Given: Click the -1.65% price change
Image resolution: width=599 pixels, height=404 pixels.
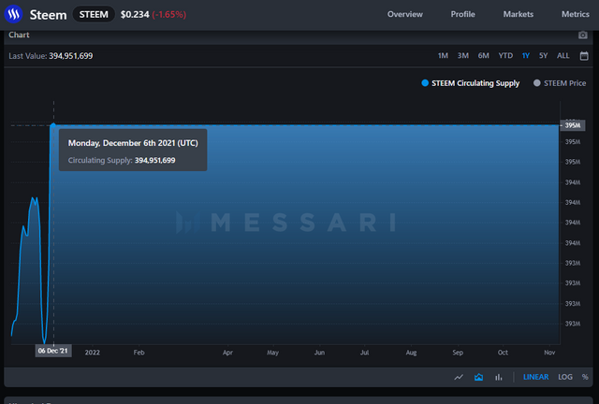Looking at the screenshot, I should tap(168, 15).
